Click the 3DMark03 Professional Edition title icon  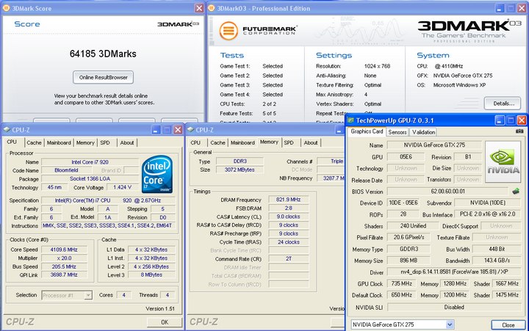click(211, 8)
